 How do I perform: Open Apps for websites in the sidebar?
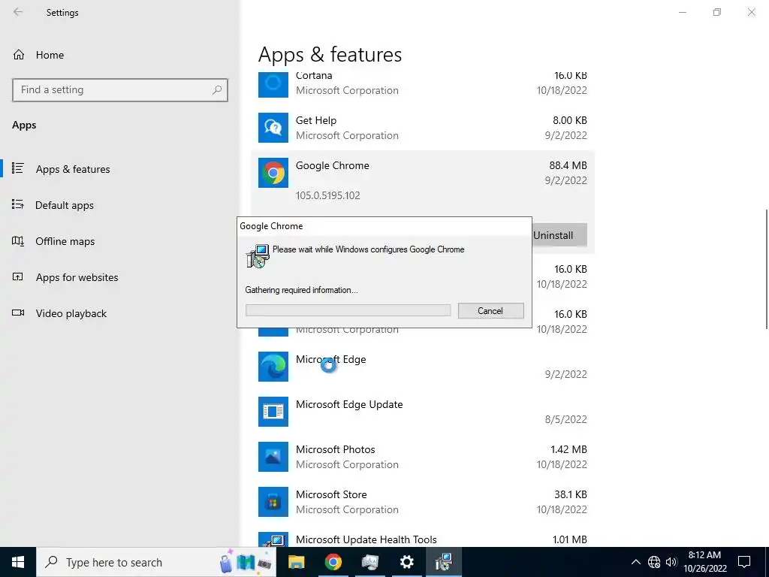[x=77, y=277]
